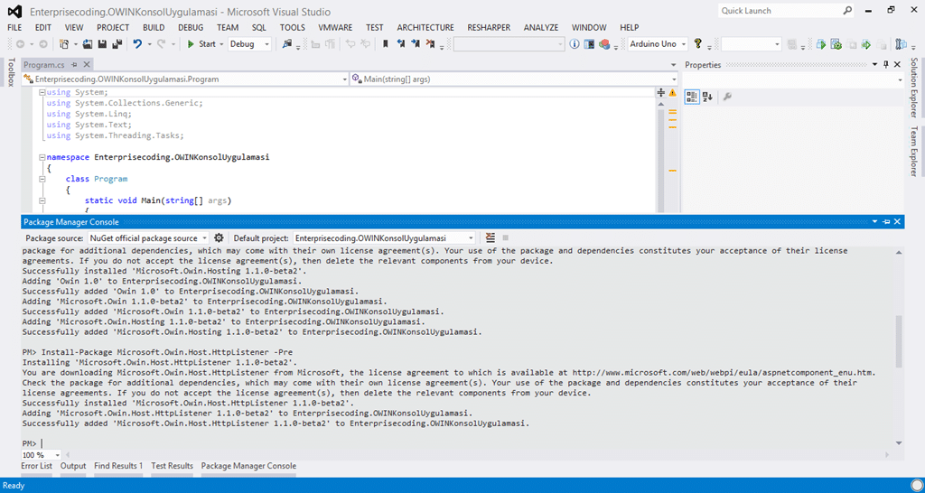Switch to Find Results 1 tab
Viewport: 925px width, 493px height.
pos(118,466)
